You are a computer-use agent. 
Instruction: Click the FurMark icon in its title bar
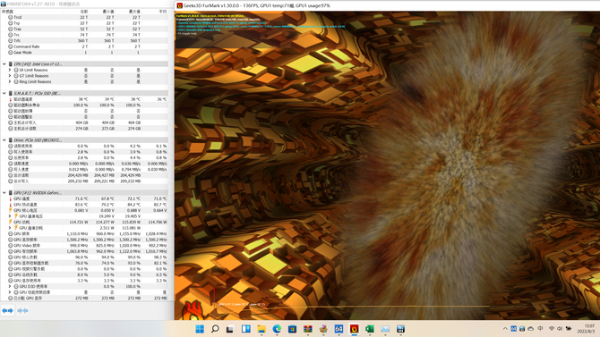(x=179, y=5)
